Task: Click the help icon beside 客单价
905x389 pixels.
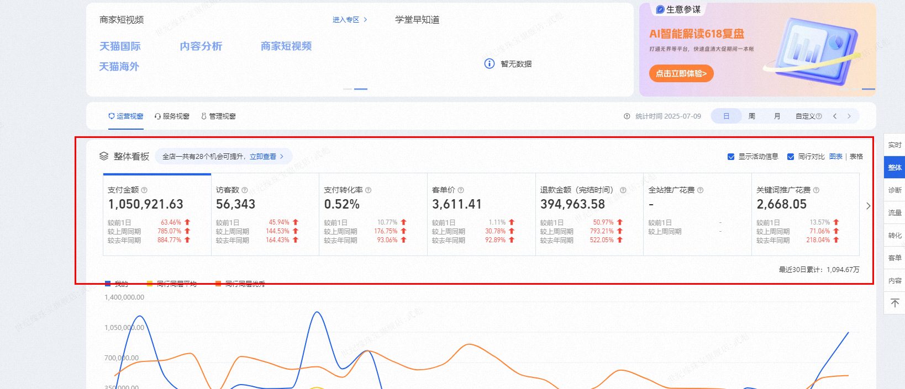Action: tap(461, 190)
